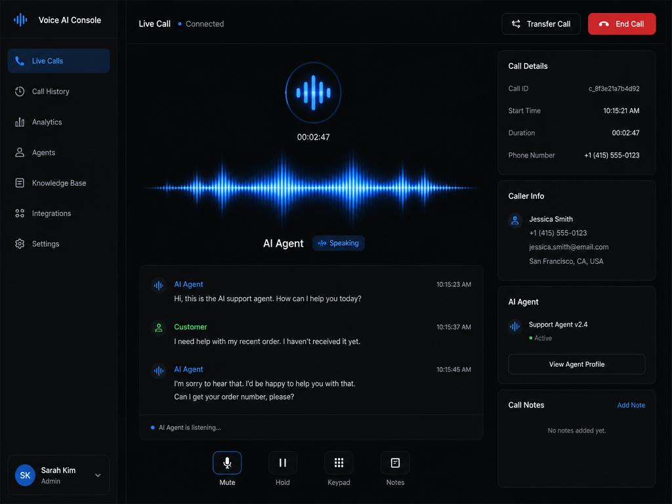
Task: Click the 10:15:37 AM timestamp
Action: pyautogui.click(x=453, y=327)
